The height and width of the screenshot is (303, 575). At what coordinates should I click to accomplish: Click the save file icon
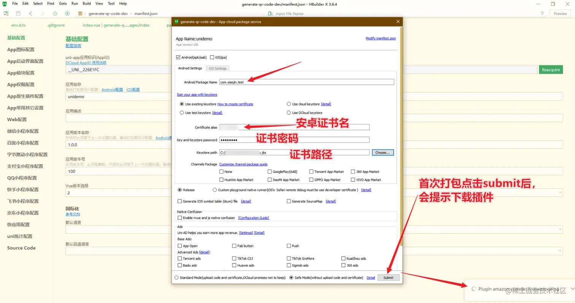coord(18,13)
